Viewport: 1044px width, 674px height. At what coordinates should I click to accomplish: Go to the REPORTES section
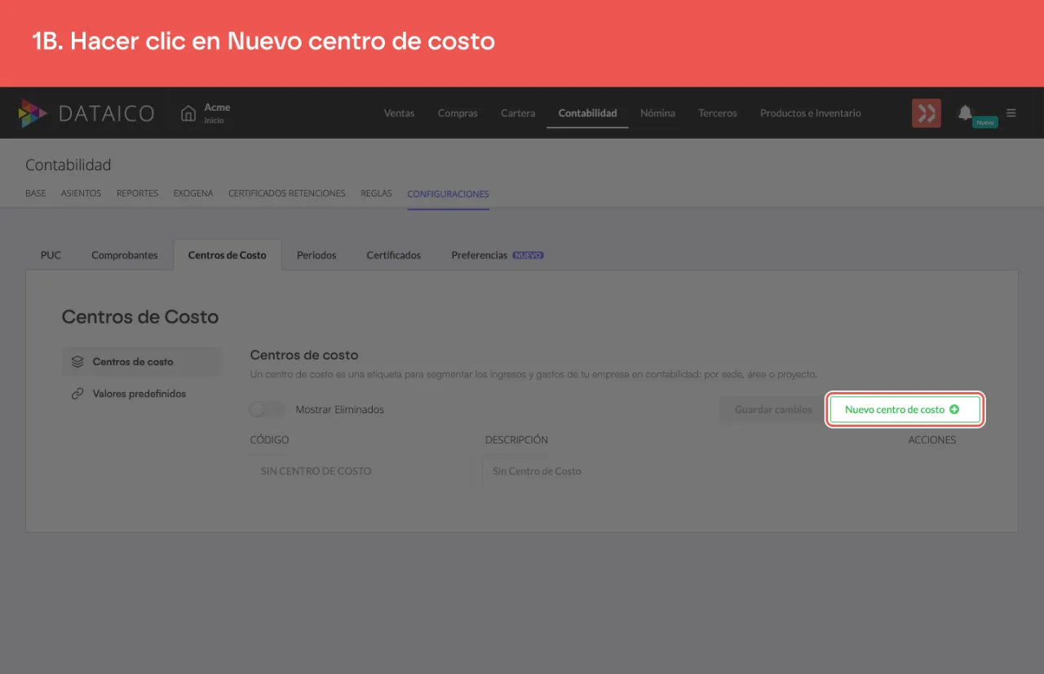click(137, 194)
